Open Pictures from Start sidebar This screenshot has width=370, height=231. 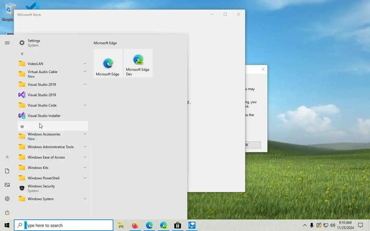(7, 185)
